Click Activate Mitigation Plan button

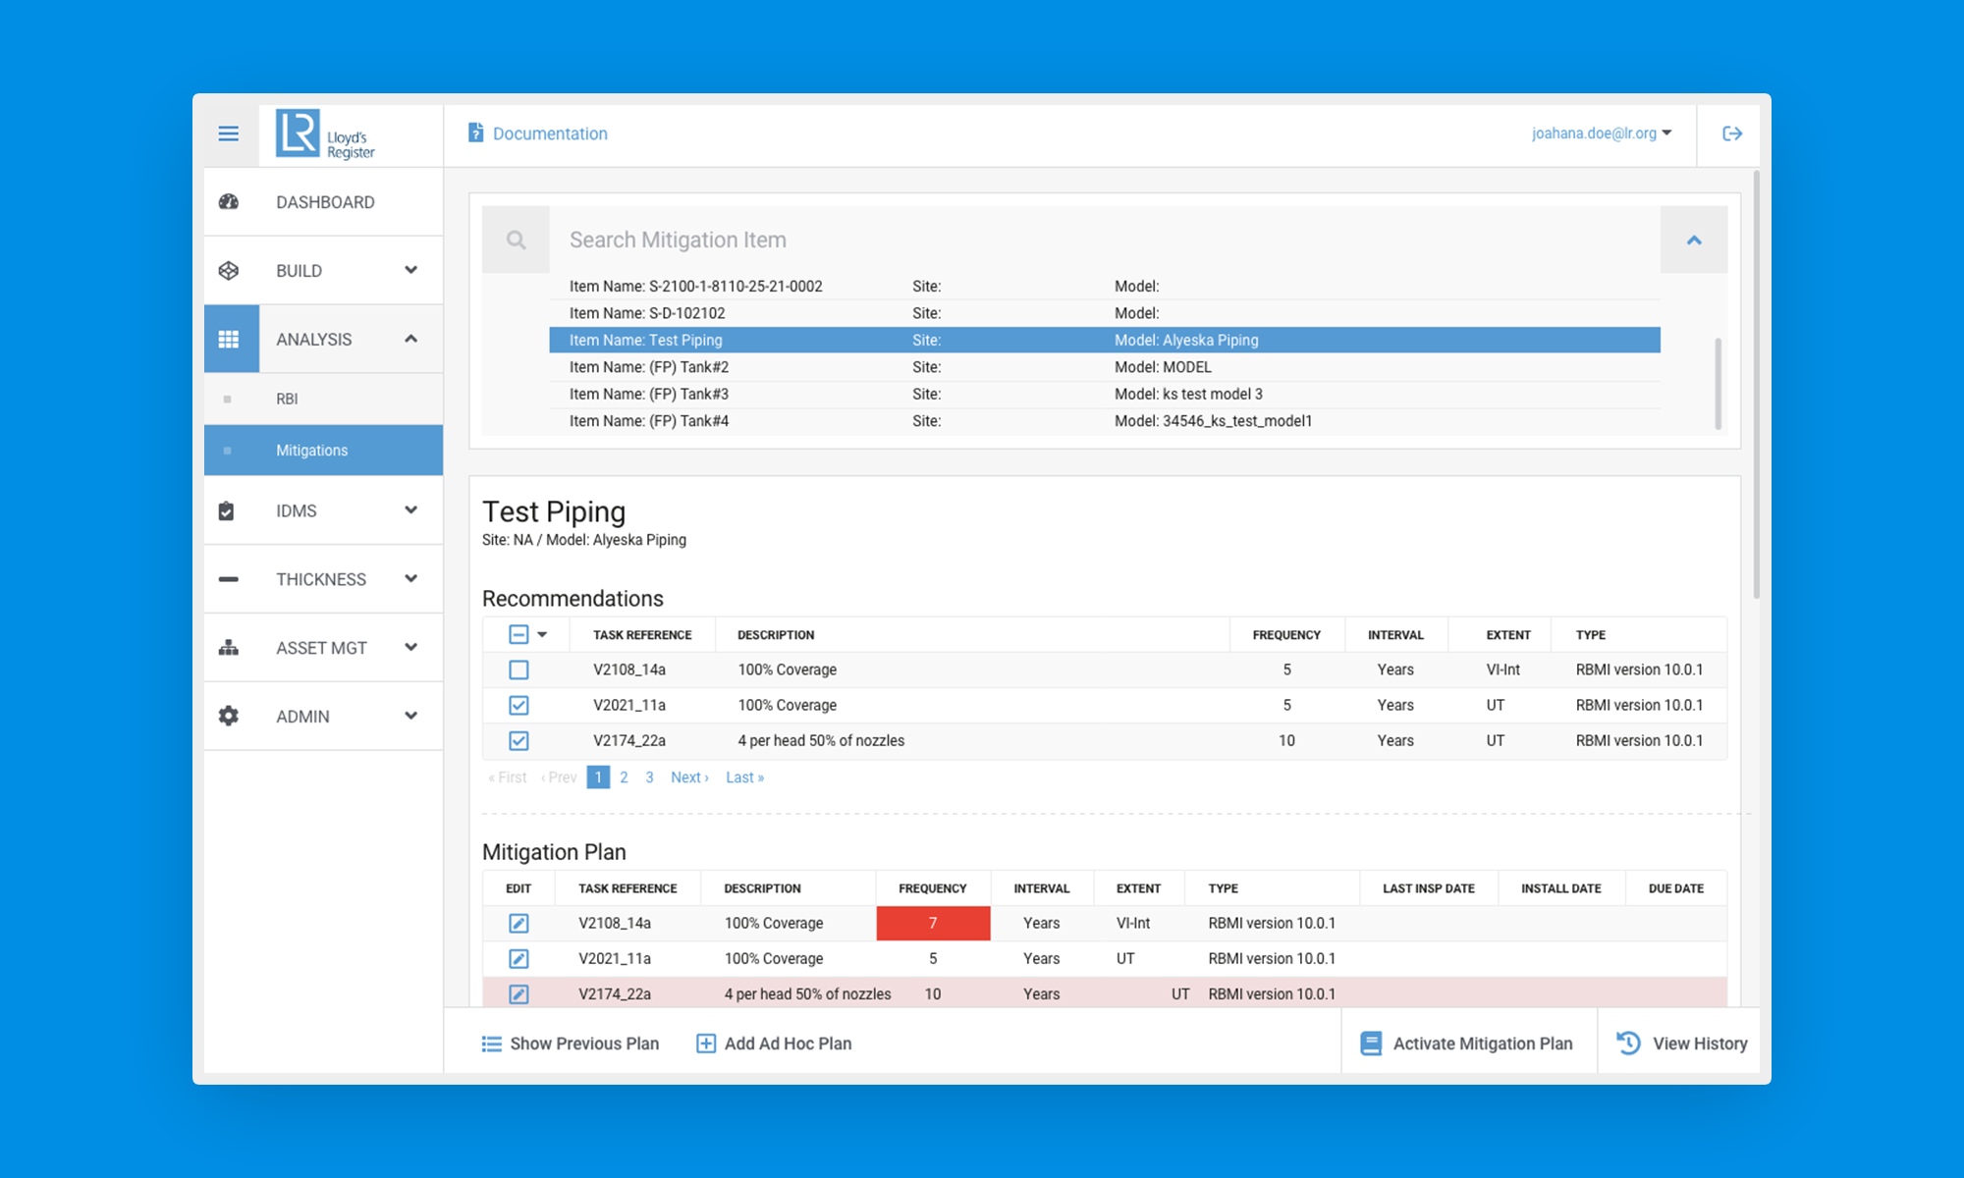click(1468, 1044)
